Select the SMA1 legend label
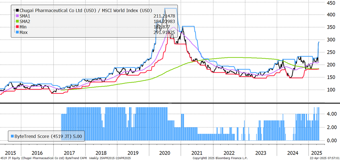 [x=25, y=16]
